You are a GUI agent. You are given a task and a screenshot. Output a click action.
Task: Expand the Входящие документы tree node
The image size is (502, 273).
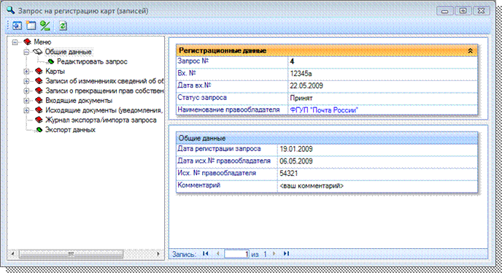(26, 101)
